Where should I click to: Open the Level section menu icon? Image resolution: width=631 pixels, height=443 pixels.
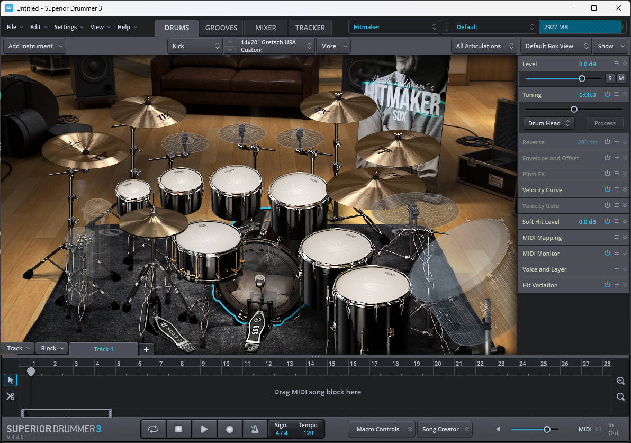pos(617,64)
